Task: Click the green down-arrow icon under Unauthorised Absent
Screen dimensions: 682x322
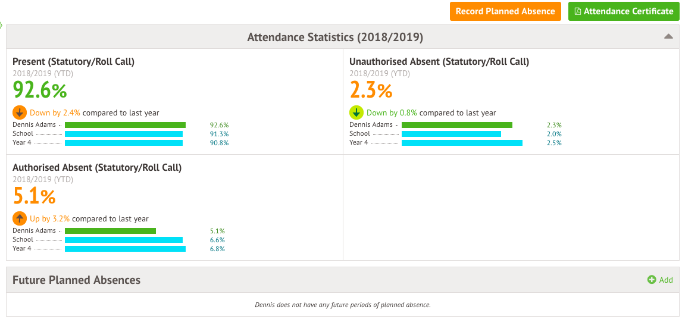Action: pos(356,112)
